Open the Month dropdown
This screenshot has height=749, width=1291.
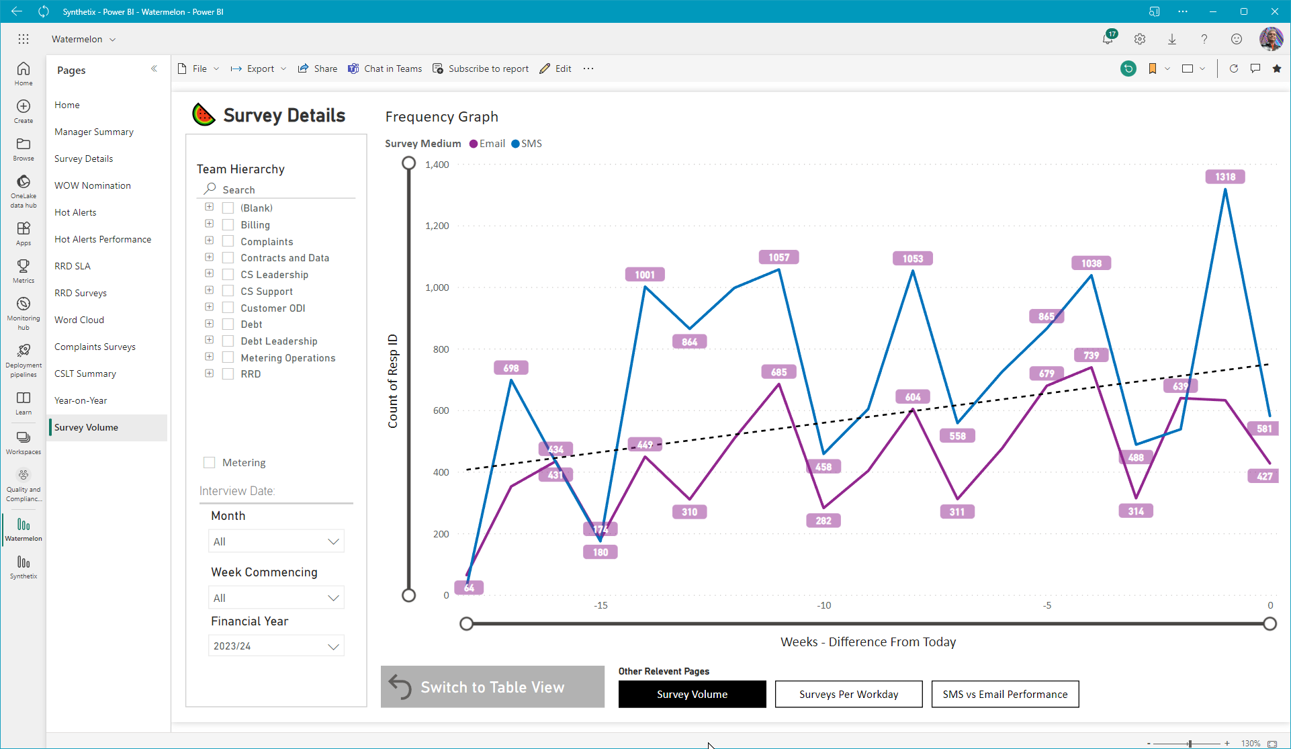click(276, 541)
